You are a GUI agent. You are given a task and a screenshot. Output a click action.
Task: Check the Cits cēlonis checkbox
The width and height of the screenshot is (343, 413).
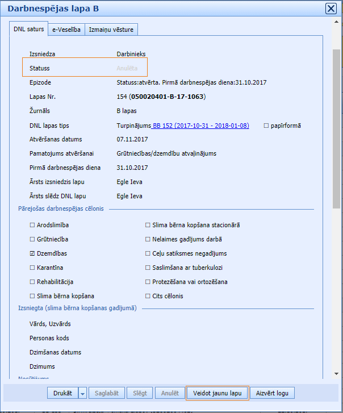click(148, 297)
